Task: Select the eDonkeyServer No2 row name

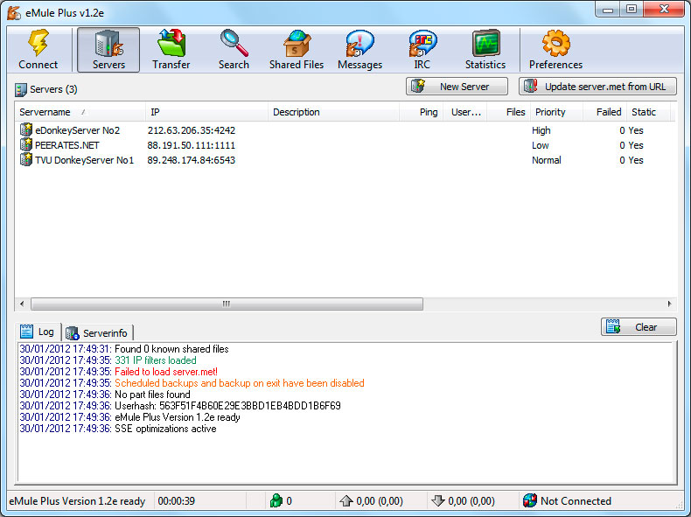Action: [78, 130]
